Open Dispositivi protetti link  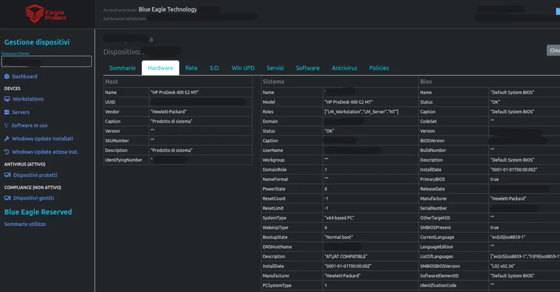click(36, 175)
